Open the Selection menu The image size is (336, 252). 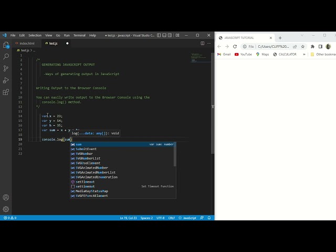[x=35, y=35]
